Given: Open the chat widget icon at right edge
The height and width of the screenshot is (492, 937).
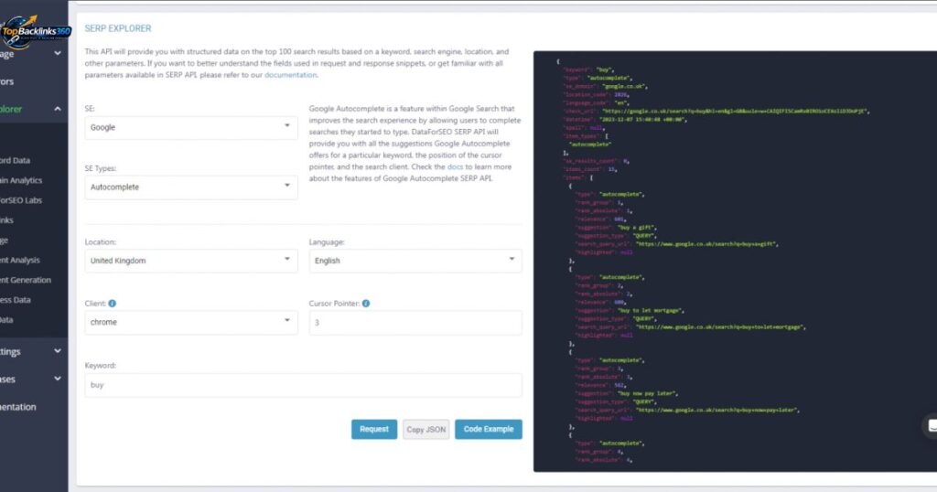Looking at the screenshot, I should pos(931,426).
